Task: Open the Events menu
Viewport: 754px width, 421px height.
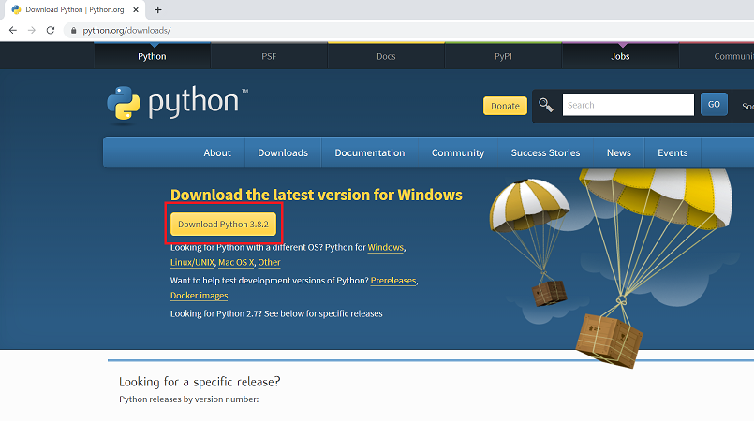Action: click(x=673, y=152)
